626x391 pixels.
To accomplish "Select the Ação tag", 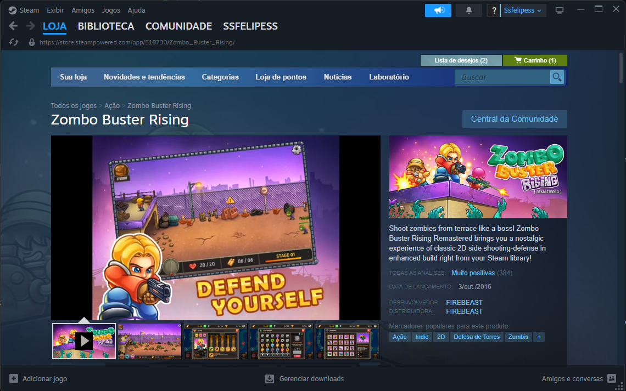I will 400,337.
